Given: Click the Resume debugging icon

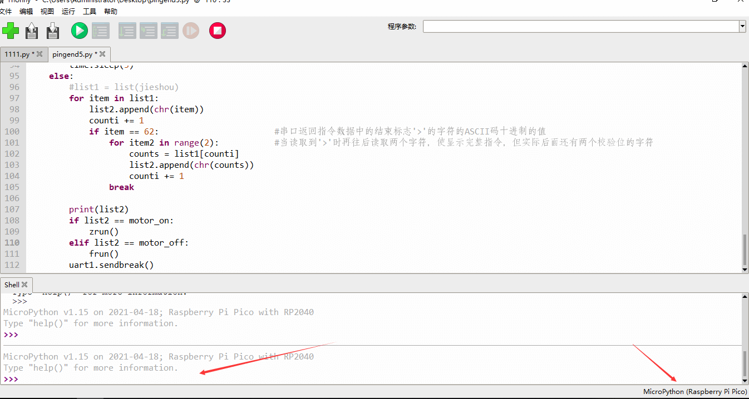Looking at the screenshot, I should [x=191, y=31].
